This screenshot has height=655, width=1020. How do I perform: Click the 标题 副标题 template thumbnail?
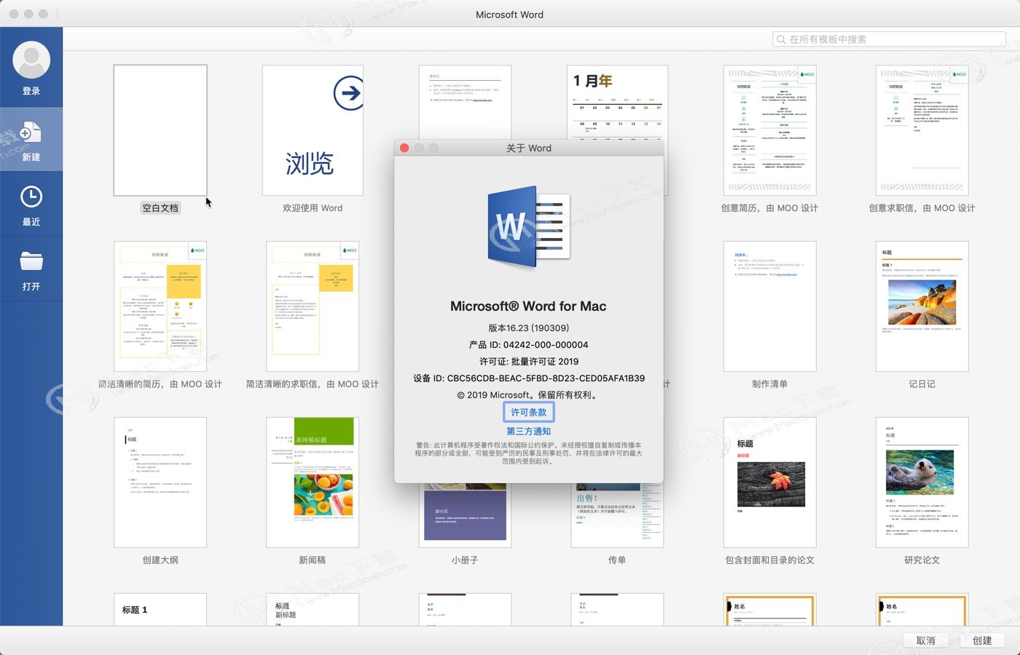point(313,609)
